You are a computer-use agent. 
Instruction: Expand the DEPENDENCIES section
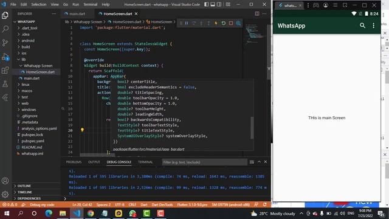tap(36, 198)
